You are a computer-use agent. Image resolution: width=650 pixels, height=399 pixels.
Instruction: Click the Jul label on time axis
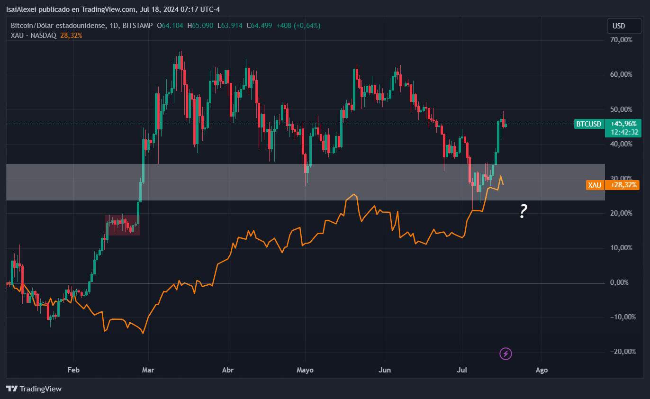462,370
